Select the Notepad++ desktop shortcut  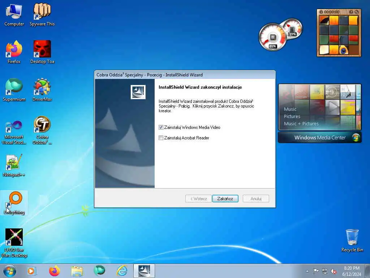point(14,165)
